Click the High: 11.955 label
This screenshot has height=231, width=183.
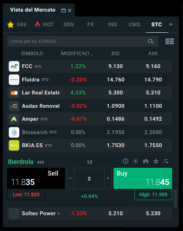[x=153, y=194]
